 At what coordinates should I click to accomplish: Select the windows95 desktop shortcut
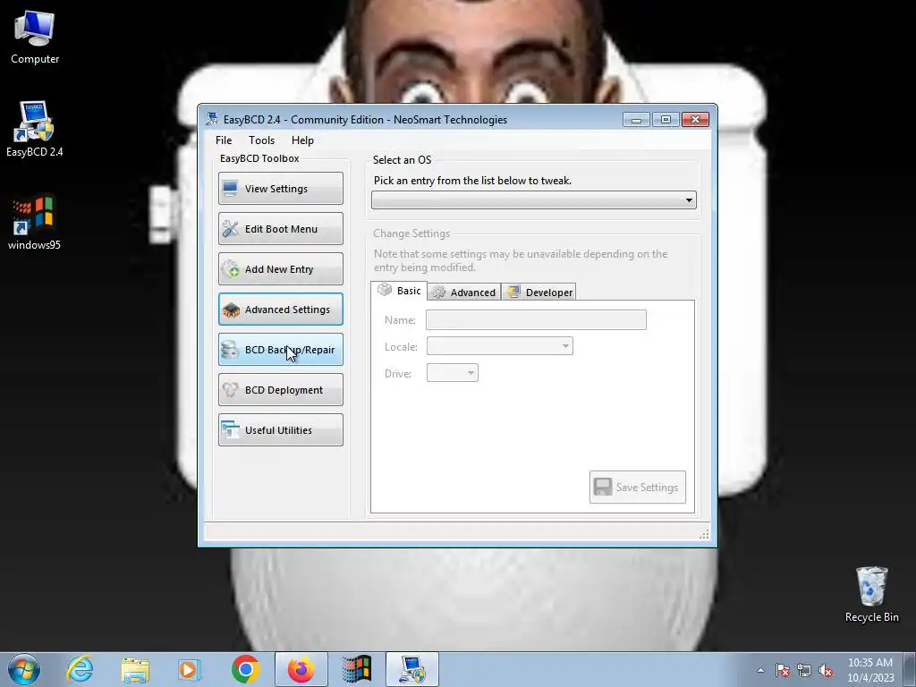pos(35,223)
